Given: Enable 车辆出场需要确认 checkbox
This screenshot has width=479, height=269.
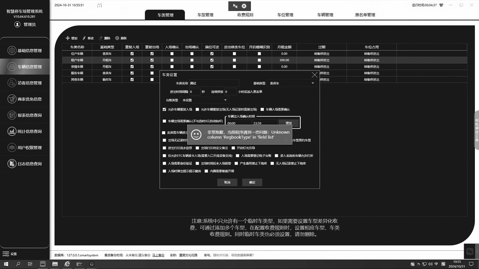Looking at the screenshot, I should coord(164,121).
